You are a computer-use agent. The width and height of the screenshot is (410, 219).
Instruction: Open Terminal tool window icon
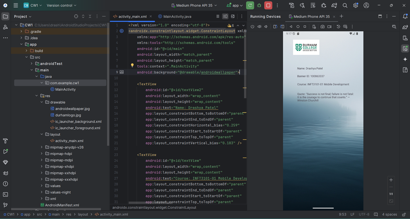[x=5, y=194]
